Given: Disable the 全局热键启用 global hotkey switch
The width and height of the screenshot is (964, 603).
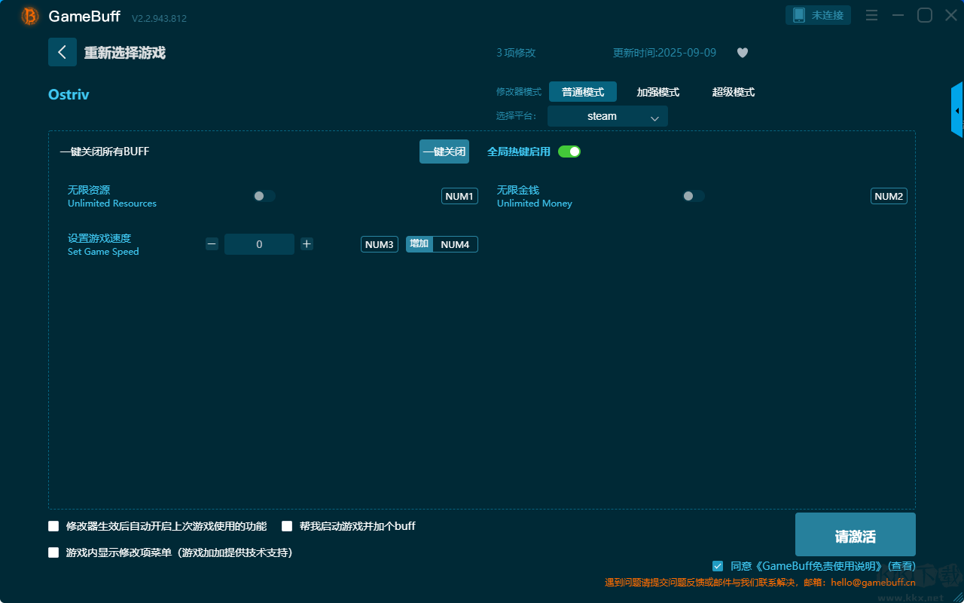Looking at the screenshot, I should coord(569,152).
